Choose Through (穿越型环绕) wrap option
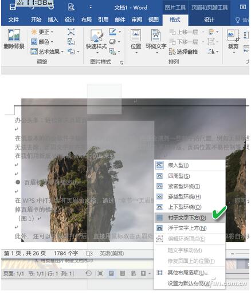The height and width of the screenshot is (295, 251). pos(190,196)
